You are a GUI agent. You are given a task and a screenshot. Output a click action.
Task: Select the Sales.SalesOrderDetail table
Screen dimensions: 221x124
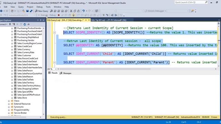click(x=27, y=61)
